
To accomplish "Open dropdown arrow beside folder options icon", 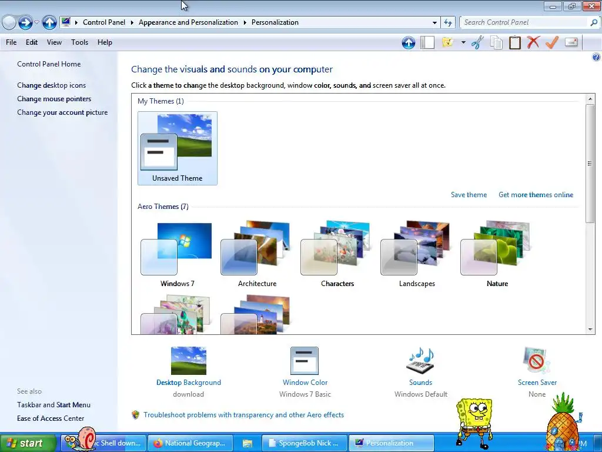I will tap(463, 42).
